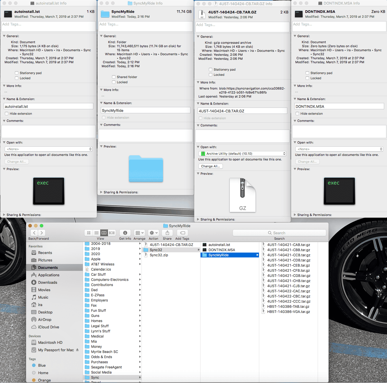Screen dimensions: 387x383
Task: Select 4U5T-14G421-CAB.tar.gz file
Action: click(x=289, y=245)
